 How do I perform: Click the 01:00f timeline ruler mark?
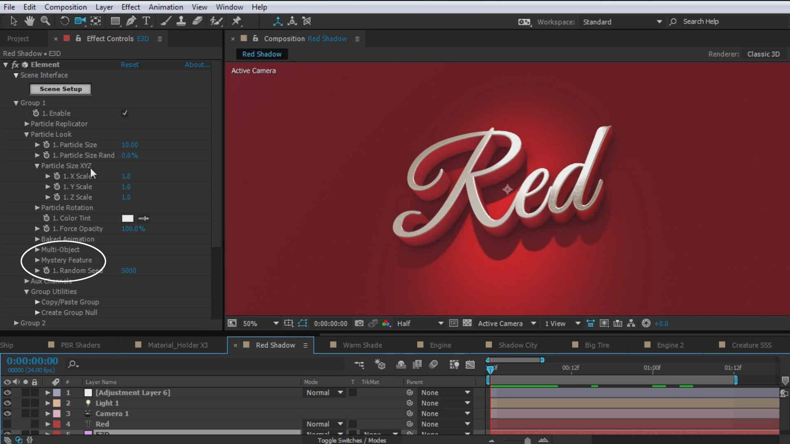click(652, 368)
